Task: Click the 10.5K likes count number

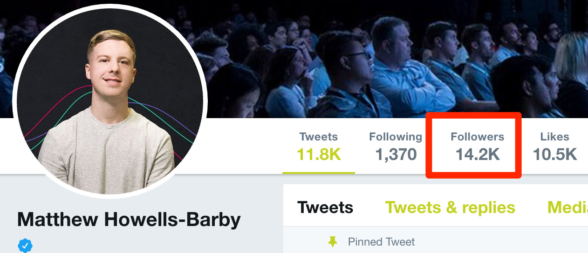Action: click(555, 154)
